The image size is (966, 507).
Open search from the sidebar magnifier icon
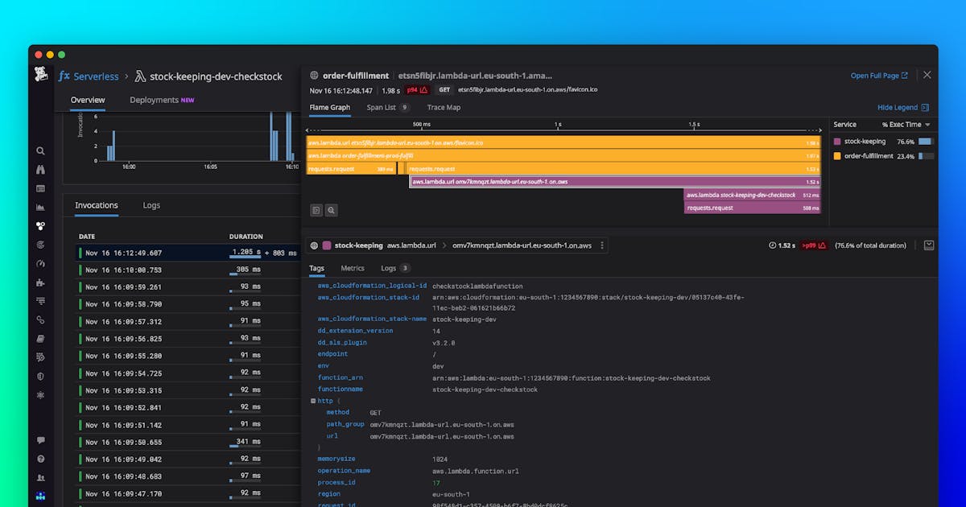click(40, 150)
